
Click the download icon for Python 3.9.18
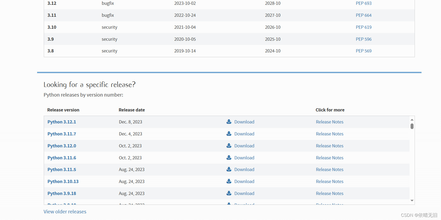(229, 193)
